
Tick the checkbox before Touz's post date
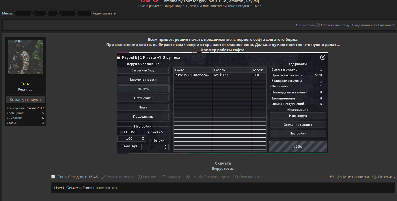coord(53,177)
